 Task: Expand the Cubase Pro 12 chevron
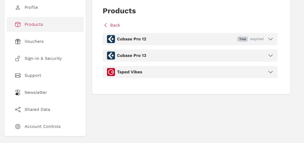[271, 39]
